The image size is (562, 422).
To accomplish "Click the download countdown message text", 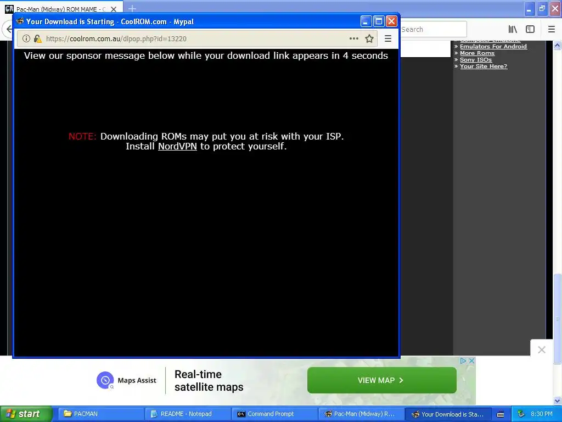I will 206,55.
